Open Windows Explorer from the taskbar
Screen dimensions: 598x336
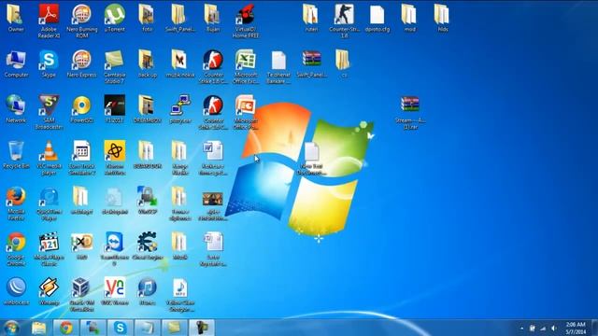pos(38,328)
